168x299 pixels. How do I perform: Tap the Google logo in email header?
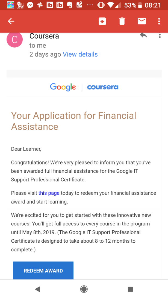[63, 87]
